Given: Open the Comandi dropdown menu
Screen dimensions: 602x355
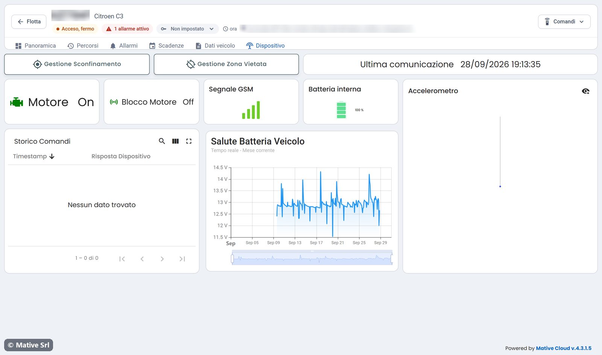Looking at the screenshot, I should tap(564, 21).
